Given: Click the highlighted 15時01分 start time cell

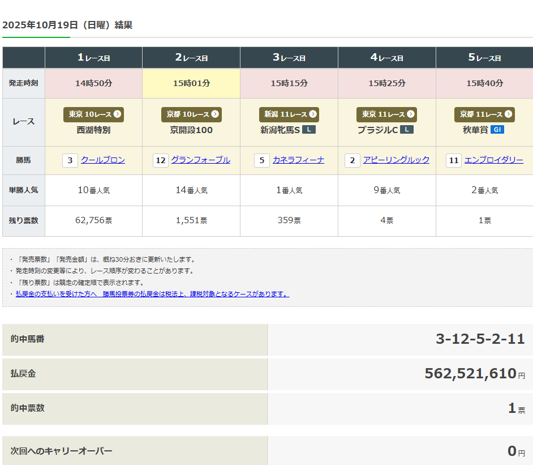Looking at the screenshot, I should (x=191, y=83).
